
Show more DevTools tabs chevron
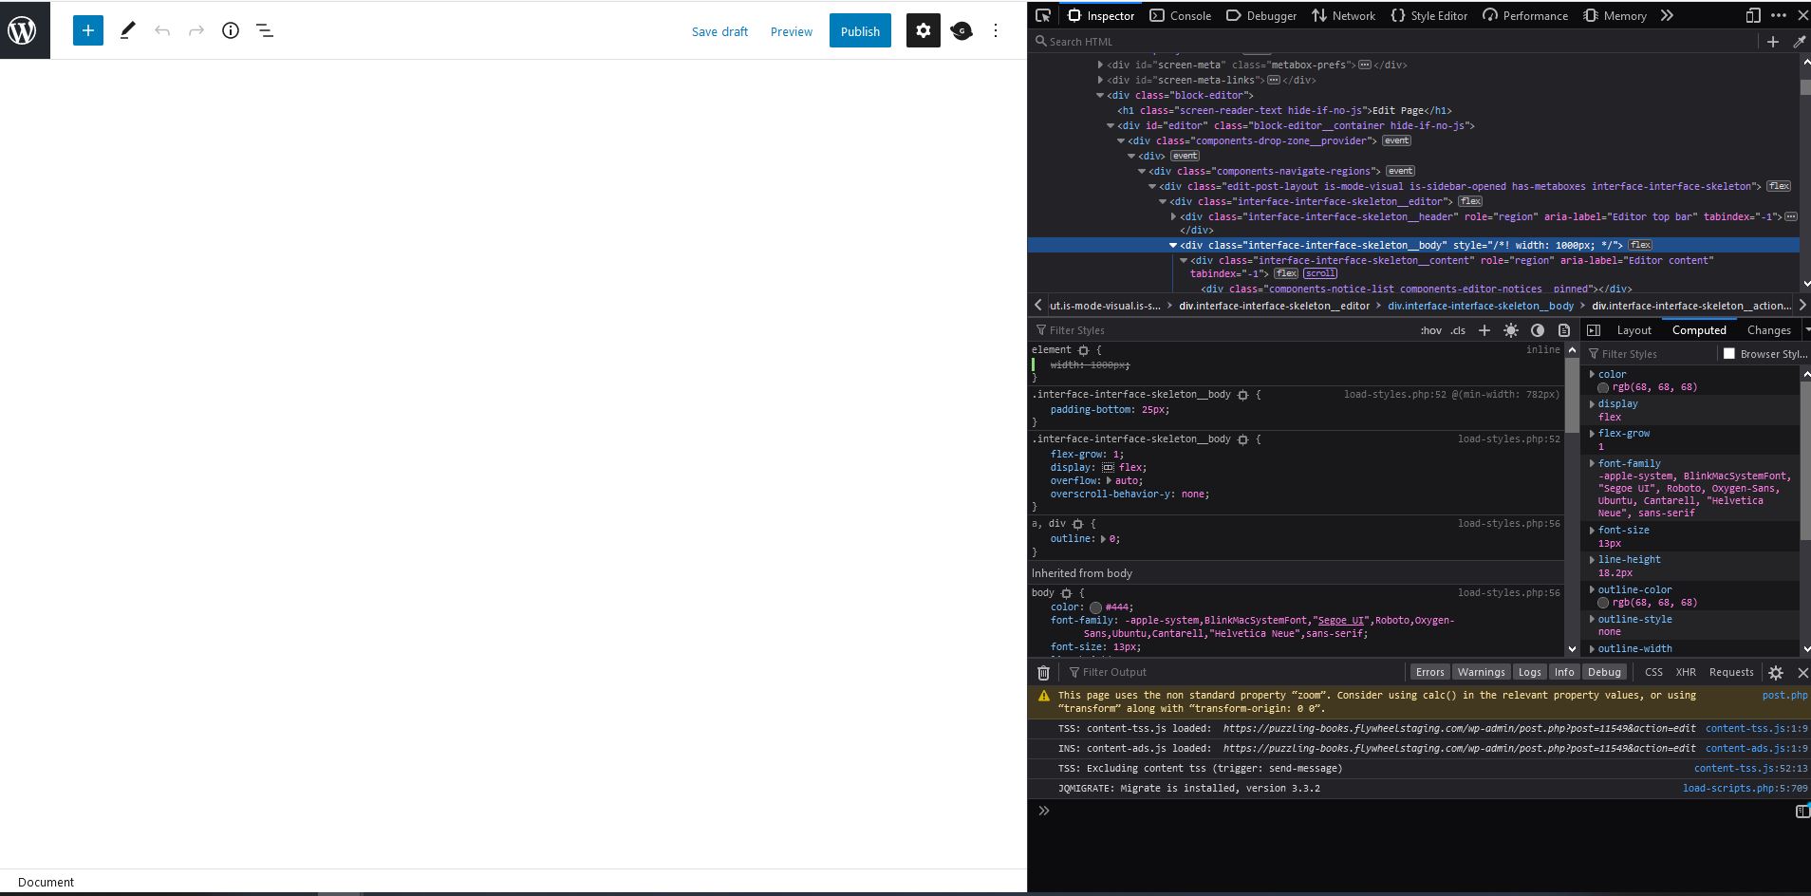pyautogui.click(x=1667, y=15)
